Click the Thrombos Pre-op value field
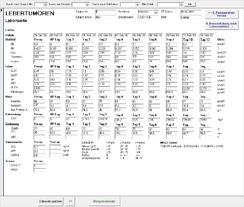Image resolution: width=244 pixels, height=207 pixels. click(39, 57)
